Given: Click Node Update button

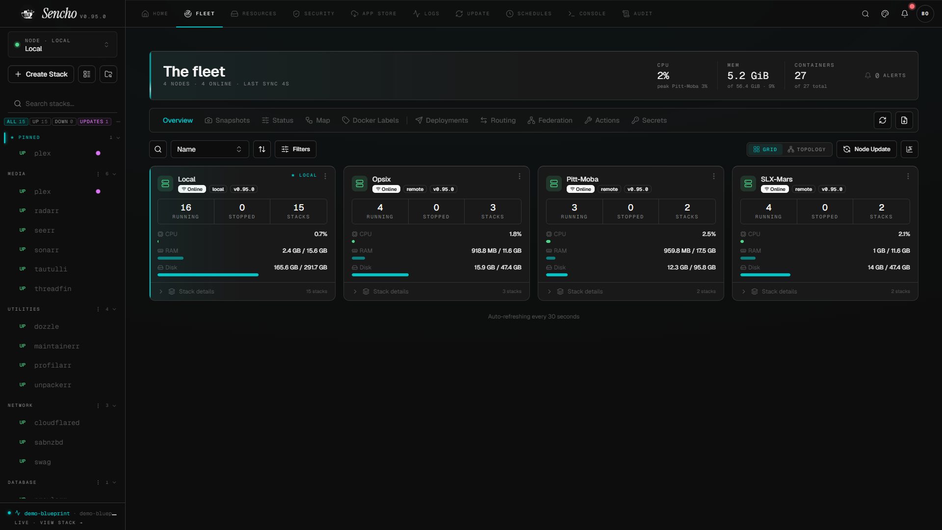Looking at the screenshot, I should click(866, 149).
